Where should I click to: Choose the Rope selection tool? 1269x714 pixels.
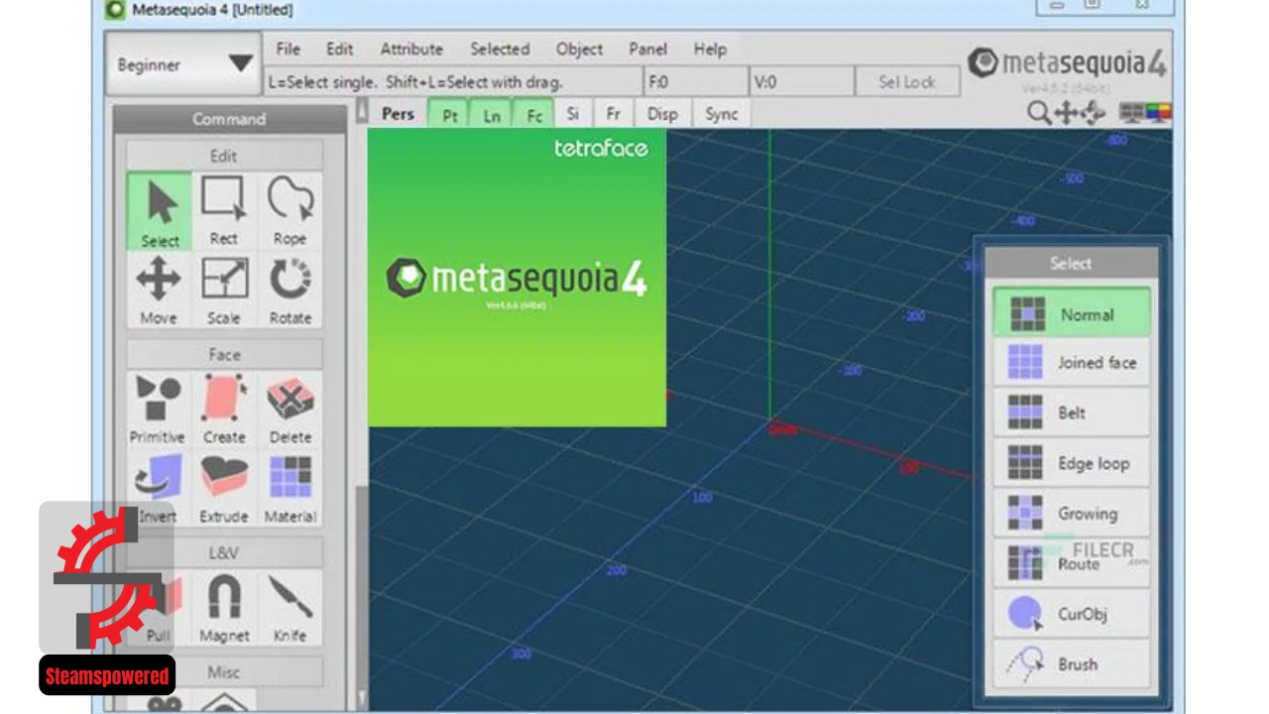pos(289,211)
